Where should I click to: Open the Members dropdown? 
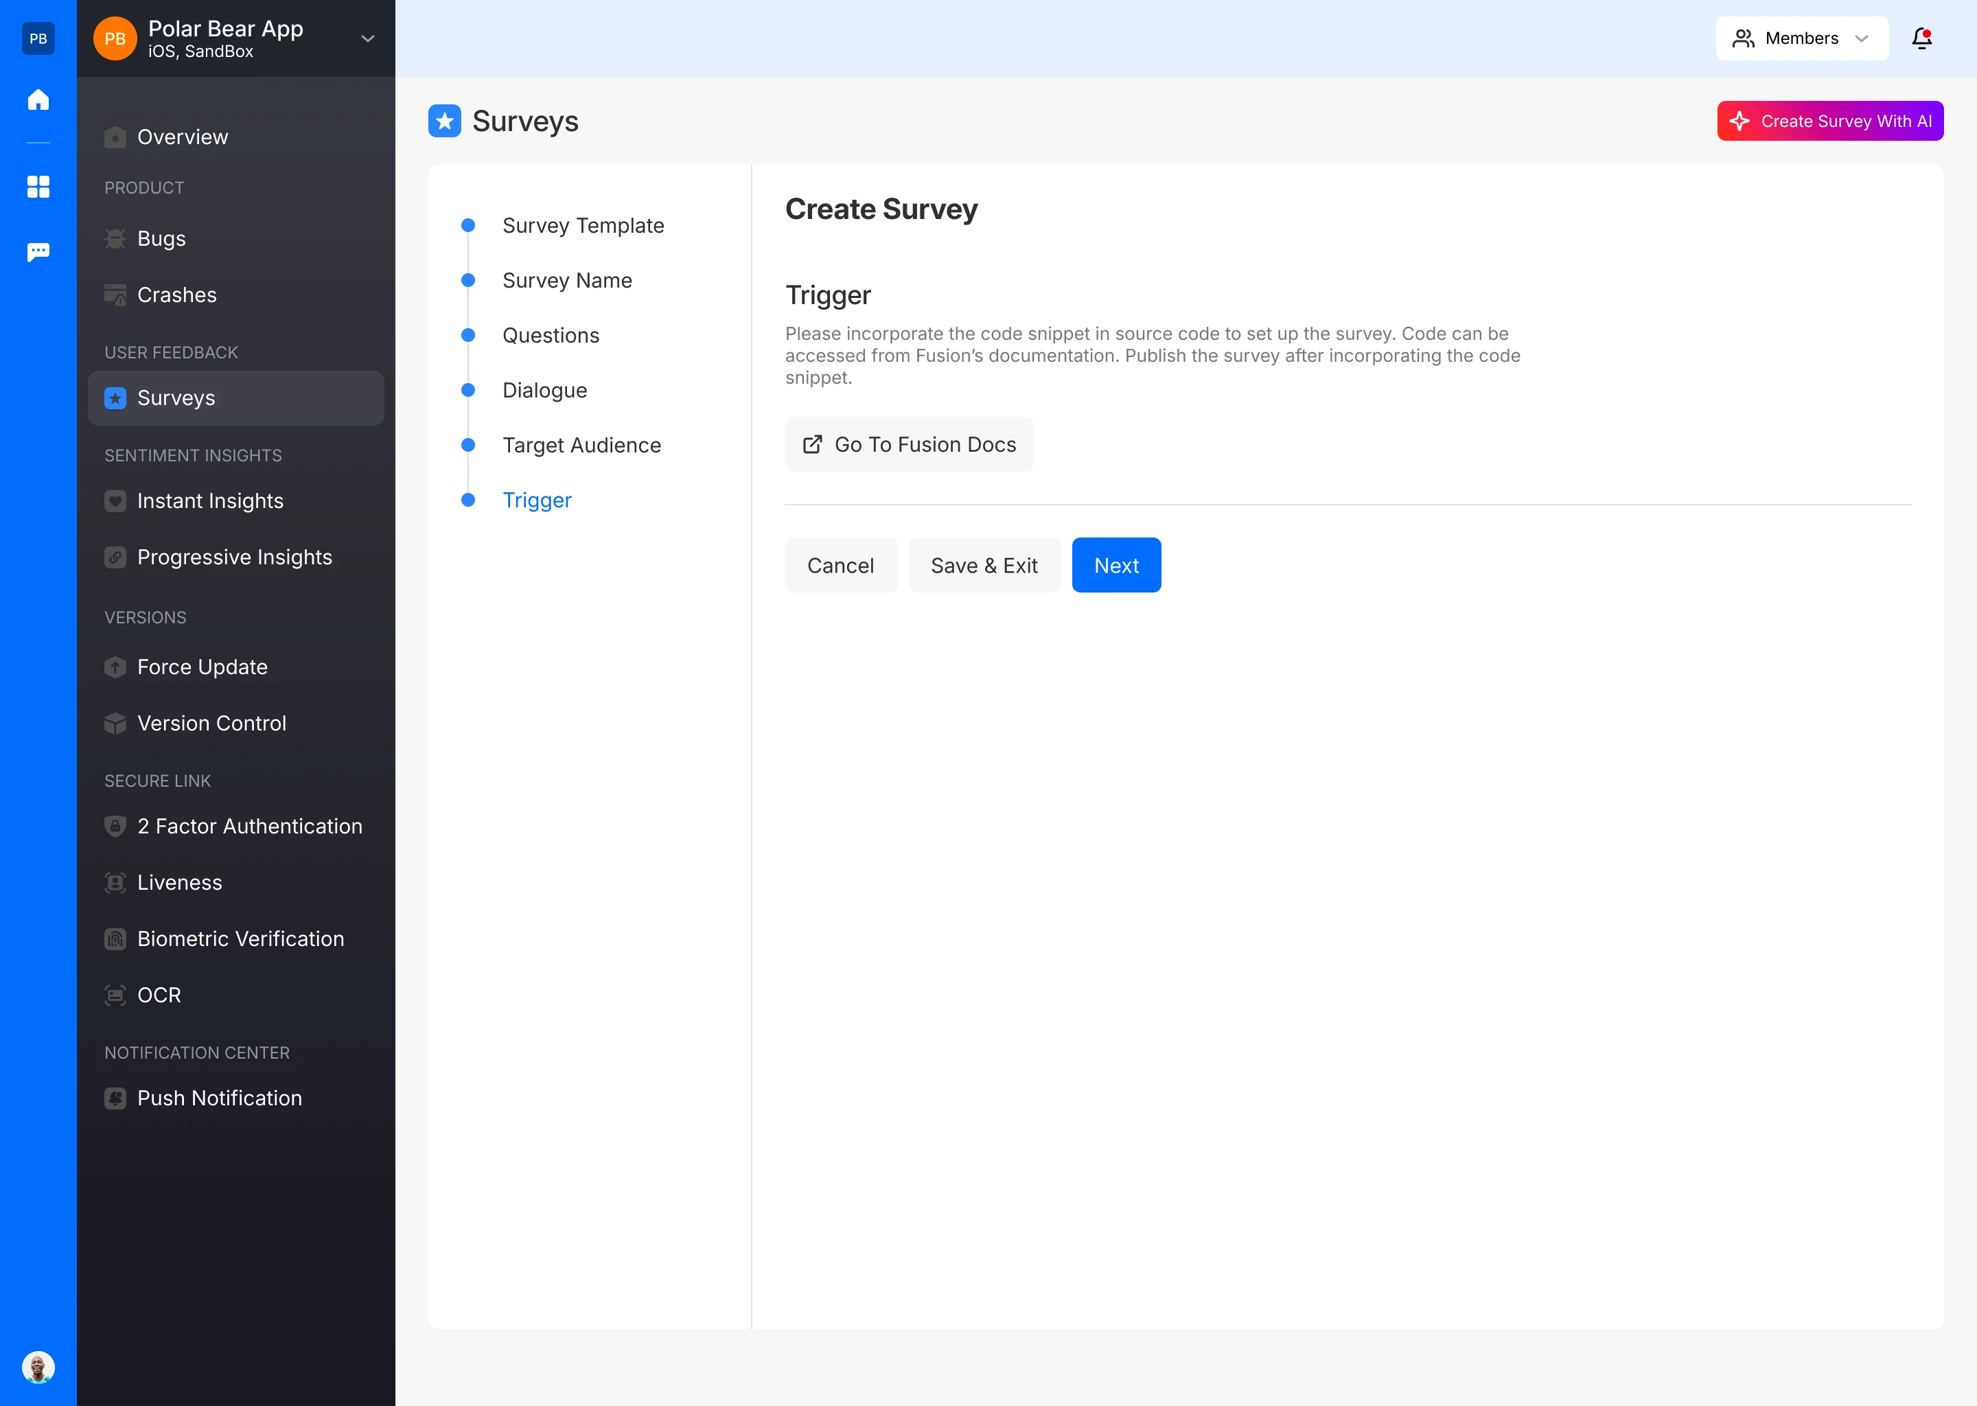1801,38
